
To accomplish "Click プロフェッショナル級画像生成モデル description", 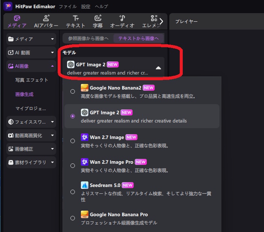I will (x=119, y=223).
